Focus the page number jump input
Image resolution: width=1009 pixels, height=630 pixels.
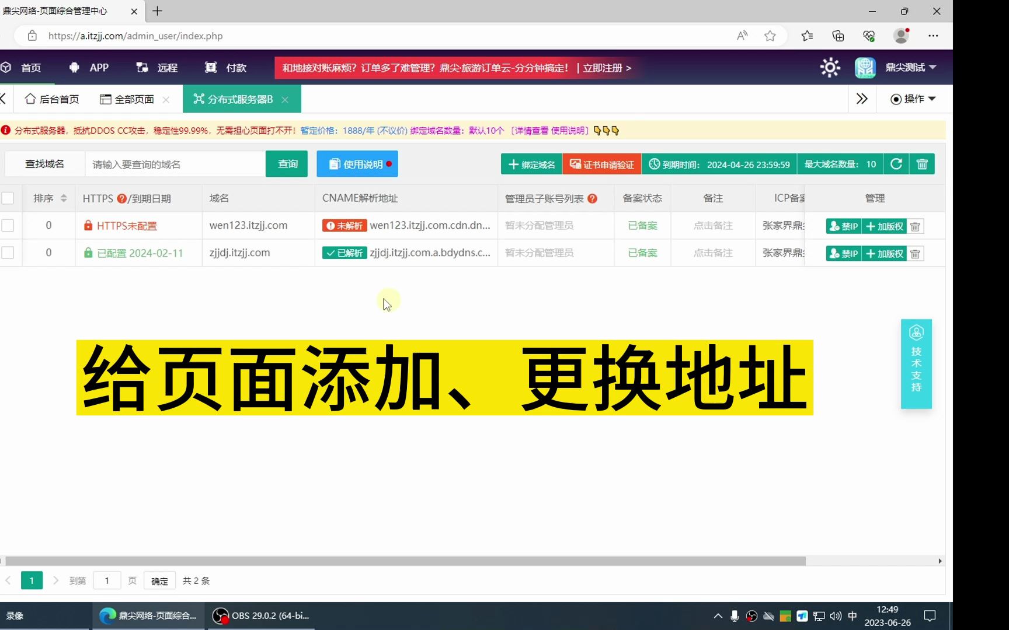tap(107, 580)
